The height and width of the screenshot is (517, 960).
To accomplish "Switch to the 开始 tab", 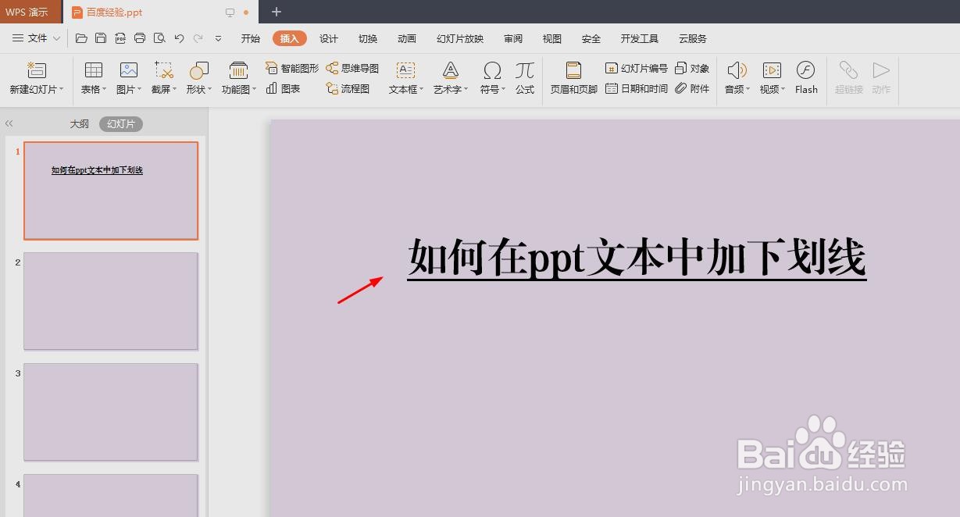I will [250, 38].
